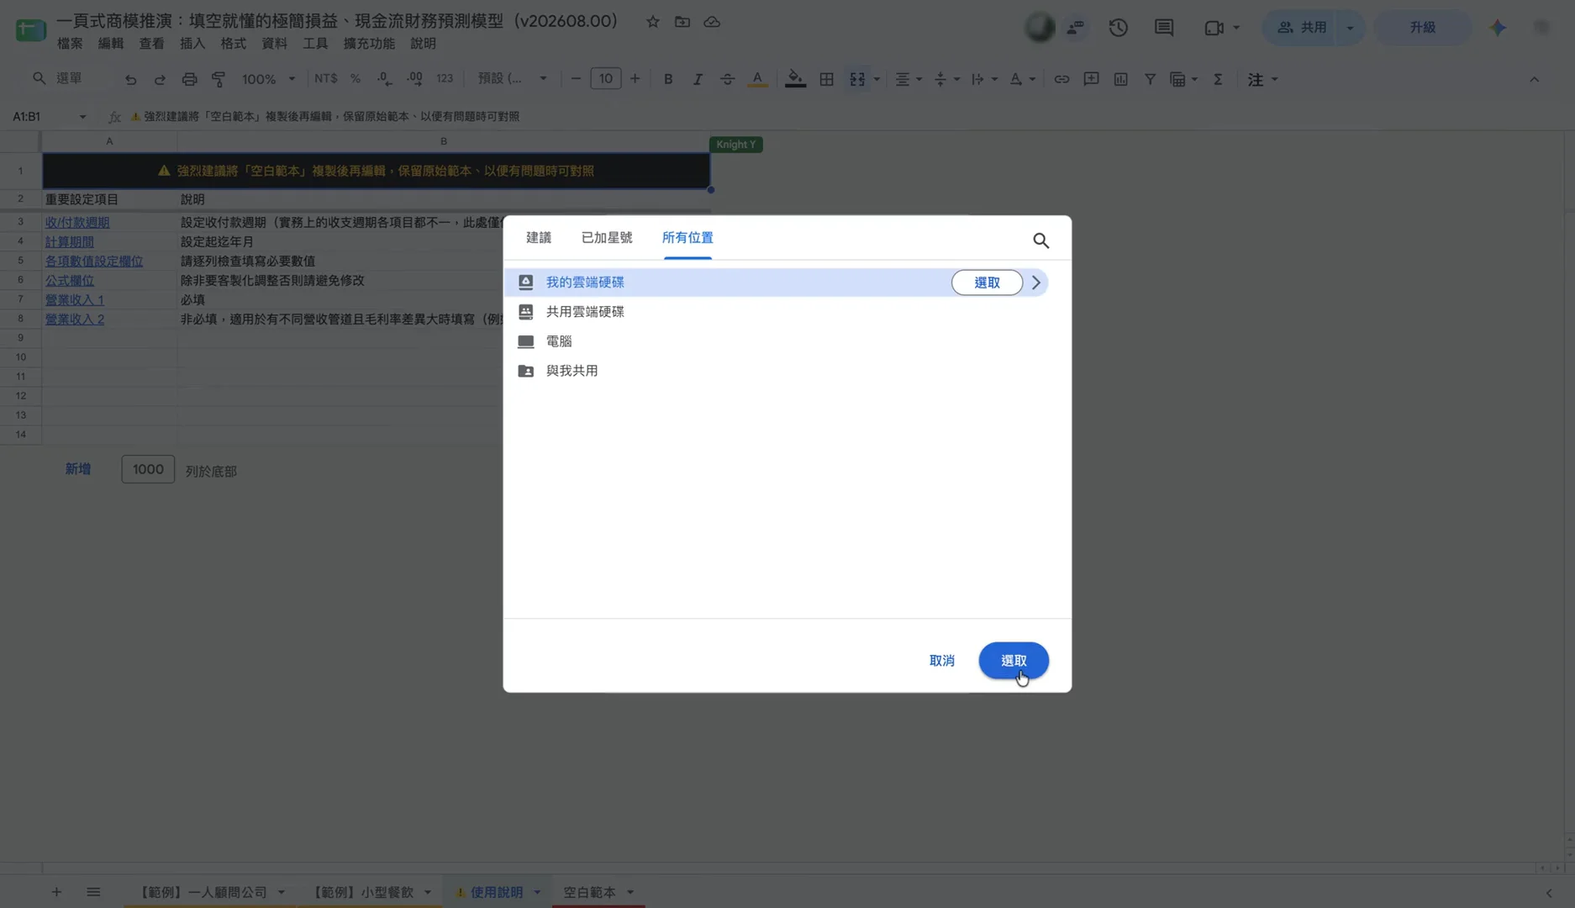Toggle strikethrough formatting
The image size is (1575, 908).
728,79
